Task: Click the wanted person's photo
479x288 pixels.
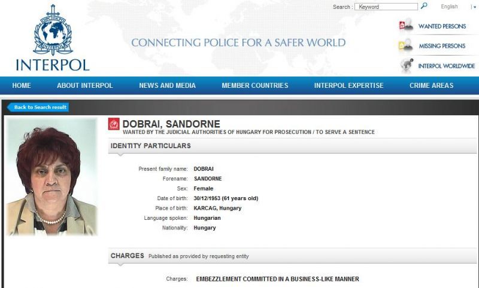Action: coord(51,177)
